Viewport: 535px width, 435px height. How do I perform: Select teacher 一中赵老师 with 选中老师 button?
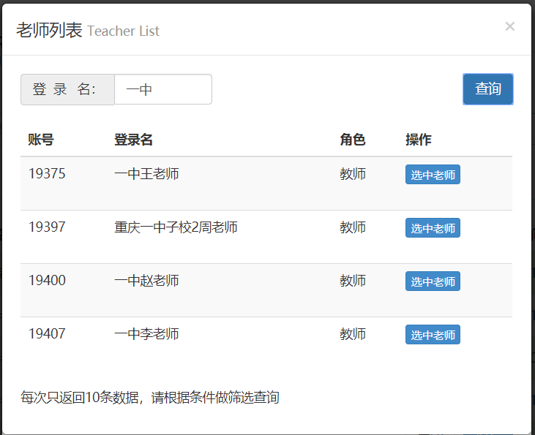[x=433, y=281]
